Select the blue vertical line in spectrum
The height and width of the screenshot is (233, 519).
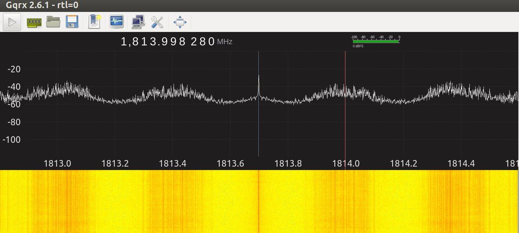[x=259, y=129]
